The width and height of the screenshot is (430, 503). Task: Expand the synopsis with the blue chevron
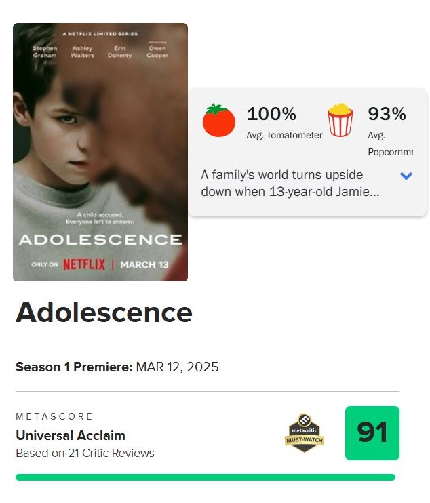point(406,176)
